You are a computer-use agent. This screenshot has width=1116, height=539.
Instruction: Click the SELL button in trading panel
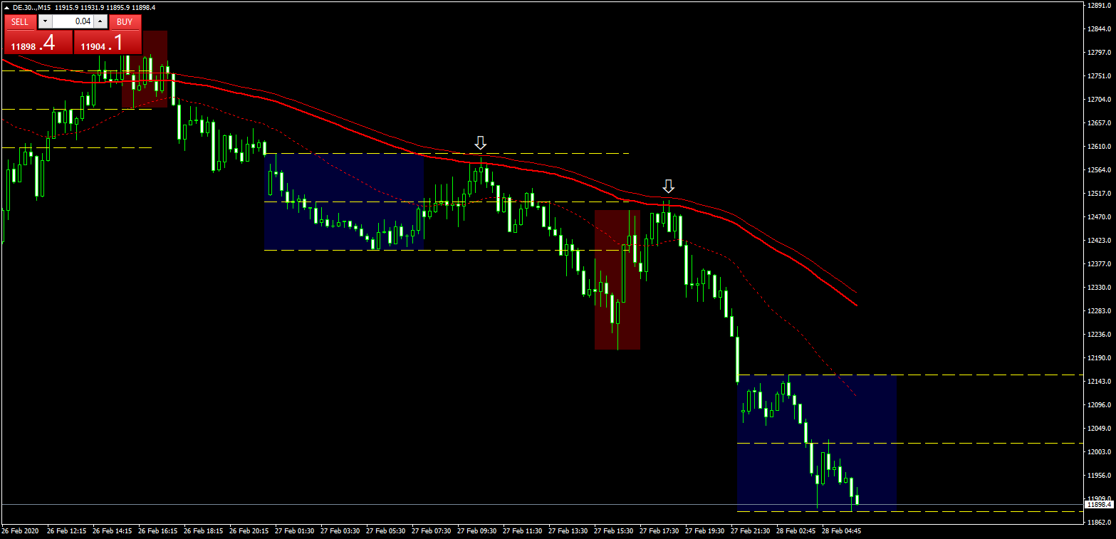point(20,22)
